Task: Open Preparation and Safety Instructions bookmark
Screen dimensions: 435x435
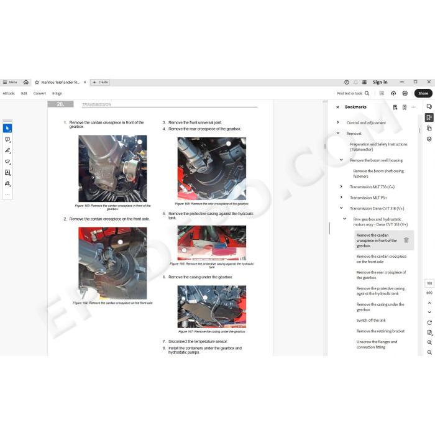Action: 378,147
